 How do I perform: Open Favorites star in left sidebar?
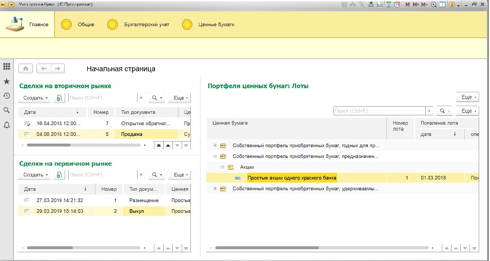click(7, 82)
